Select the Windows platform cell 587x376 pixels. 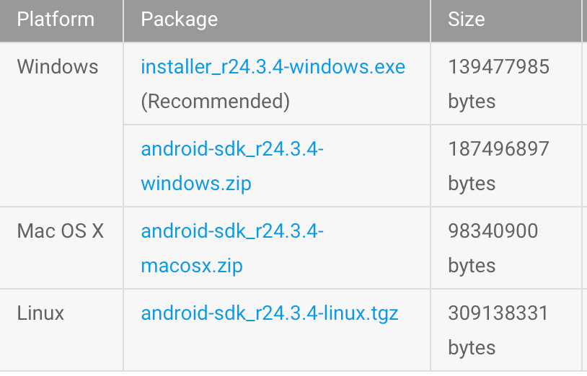click(x=58, y=67)
